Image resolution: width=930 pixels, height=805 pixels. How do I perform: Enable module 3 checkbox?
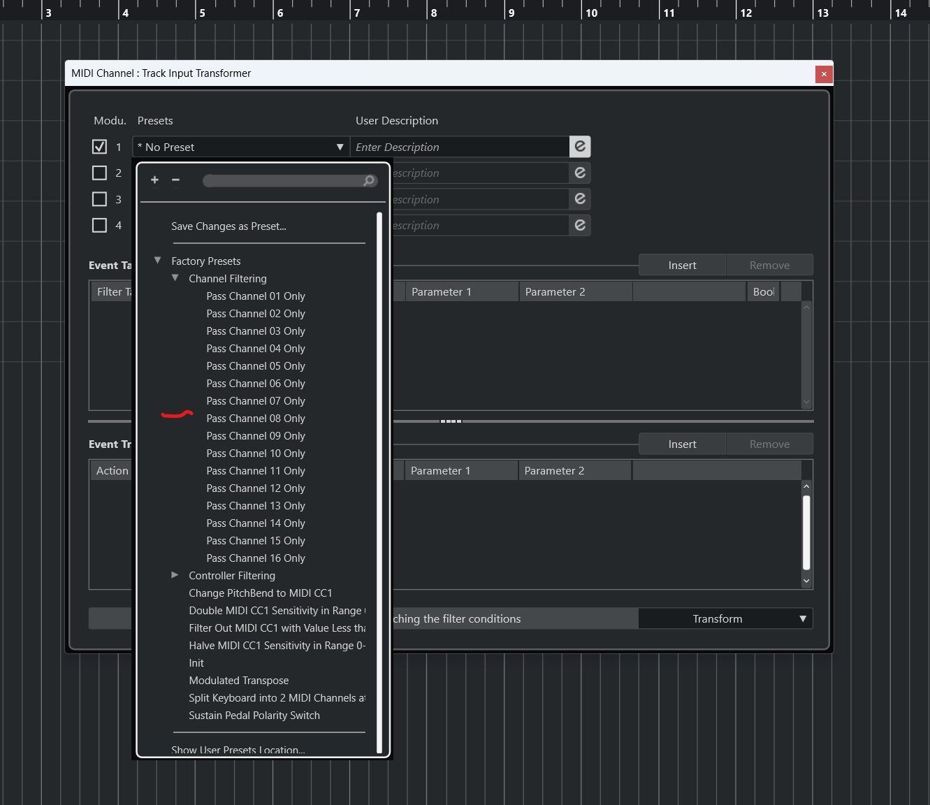[100, 199]
